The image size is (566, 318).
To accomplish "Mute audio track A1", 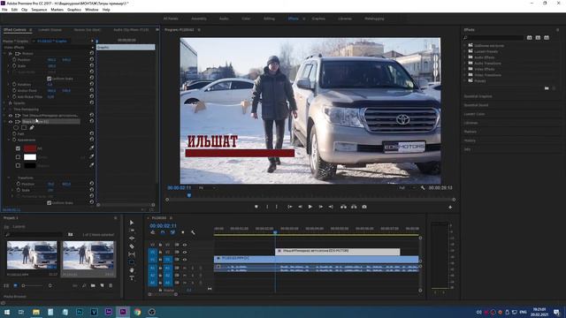I will 185,268.
